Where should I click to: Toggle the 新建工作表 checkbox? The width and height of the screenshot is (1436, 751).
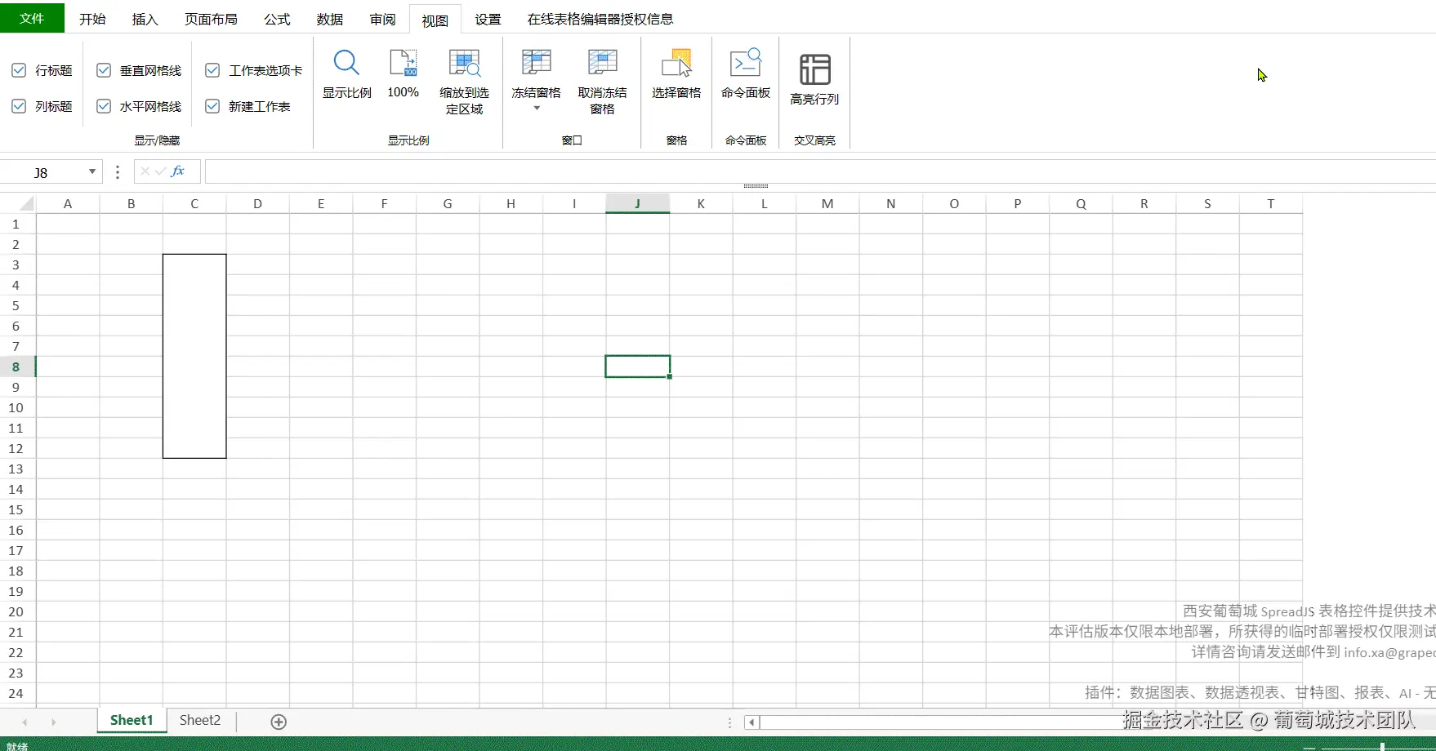click(x=212, y=106)
